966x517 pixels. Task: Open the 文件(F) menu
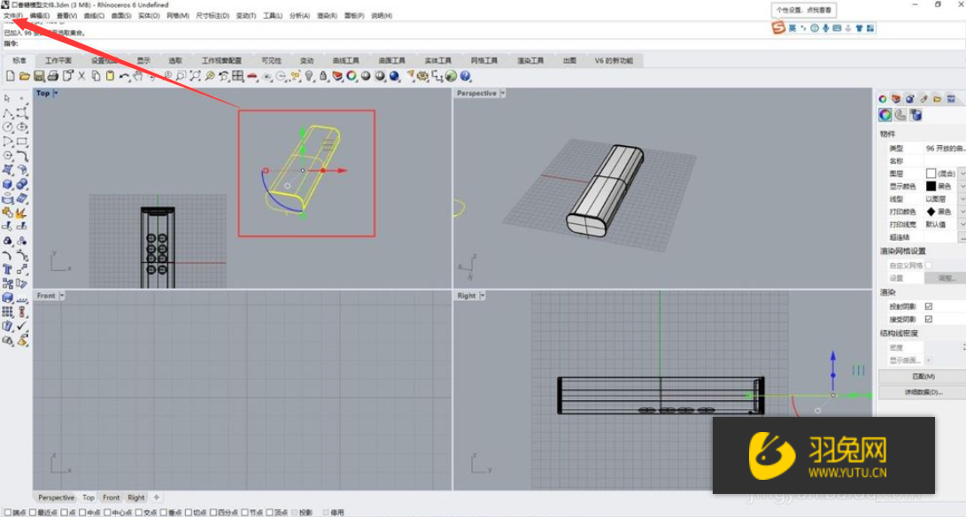tap(13, 16)
